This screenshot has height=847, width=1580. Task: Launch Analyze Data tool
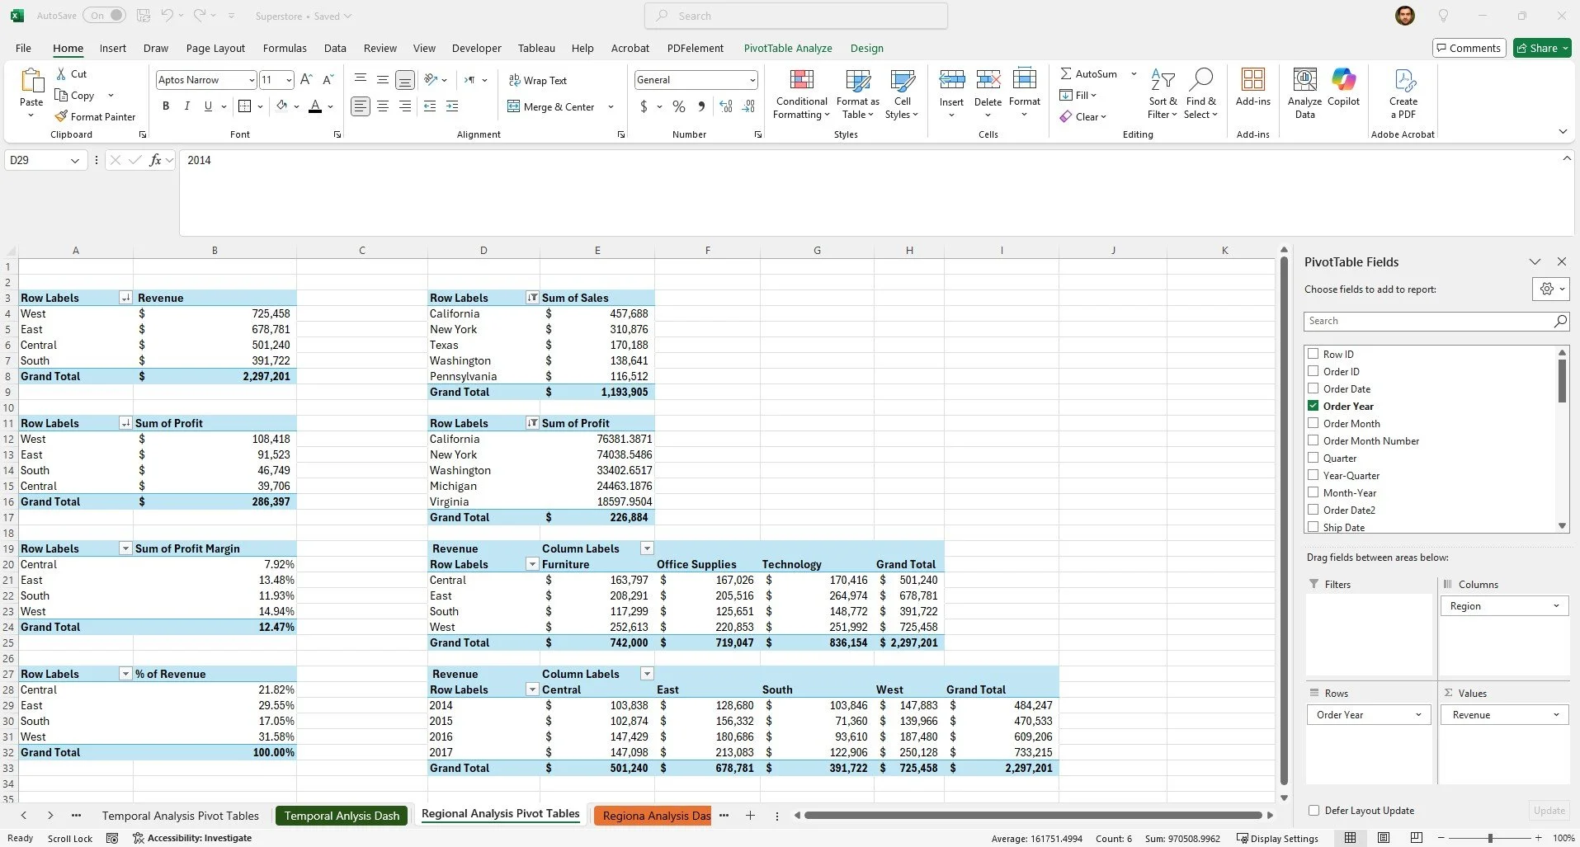tap(1304, 94)
